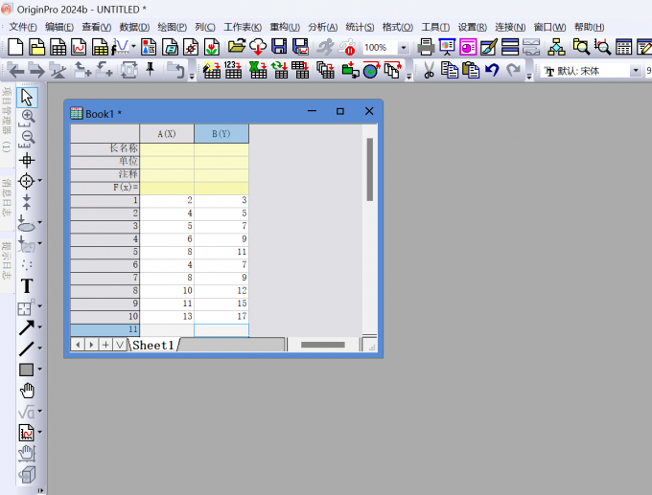
Task: Click the sheet list V button
Action: click(x=120, y=345)
